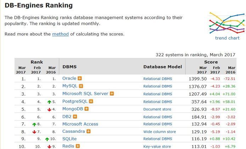Click the Score column group header
Viewport: 246px width, 149px height.
(x=211, y=62)
